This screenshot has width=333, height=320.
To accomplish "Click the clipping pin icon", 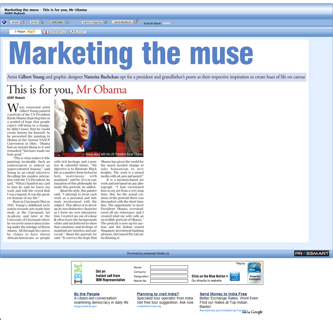I will [106, 22].
